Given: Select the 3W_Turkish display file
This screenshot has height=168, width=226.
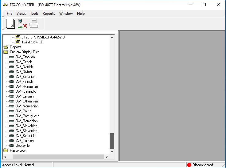Looking at the screenshot, I should [x=25, y=141].
